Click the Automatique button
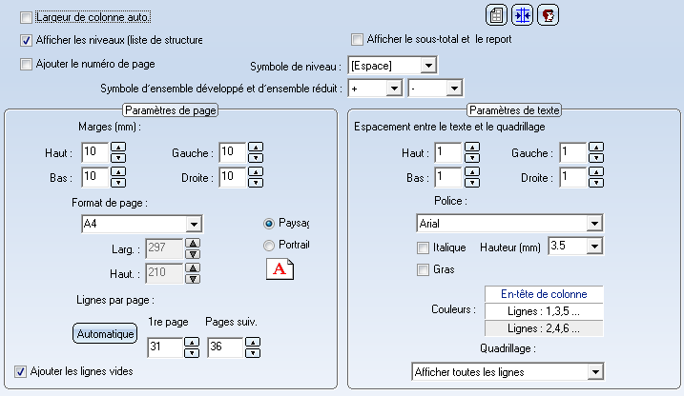Viewport: 684px width, 396px height. point(106,334)
